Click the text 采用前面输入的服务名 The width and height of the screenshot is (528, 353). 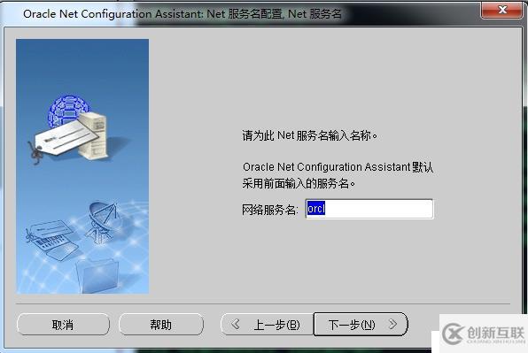coord(299,183)
